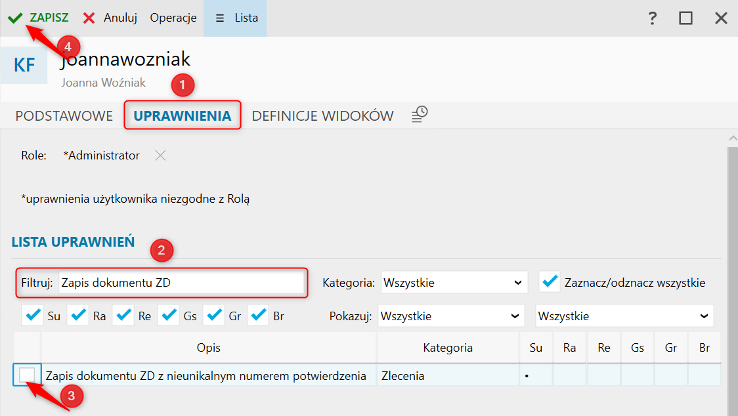
Task: Click the vertical scrollbar thumb
Action: [732, 281]
